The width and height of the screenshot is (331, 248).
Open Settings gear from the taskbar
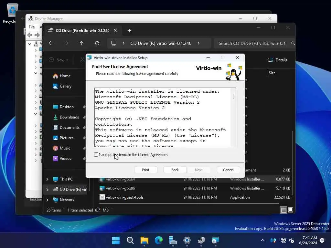point(187,240)
